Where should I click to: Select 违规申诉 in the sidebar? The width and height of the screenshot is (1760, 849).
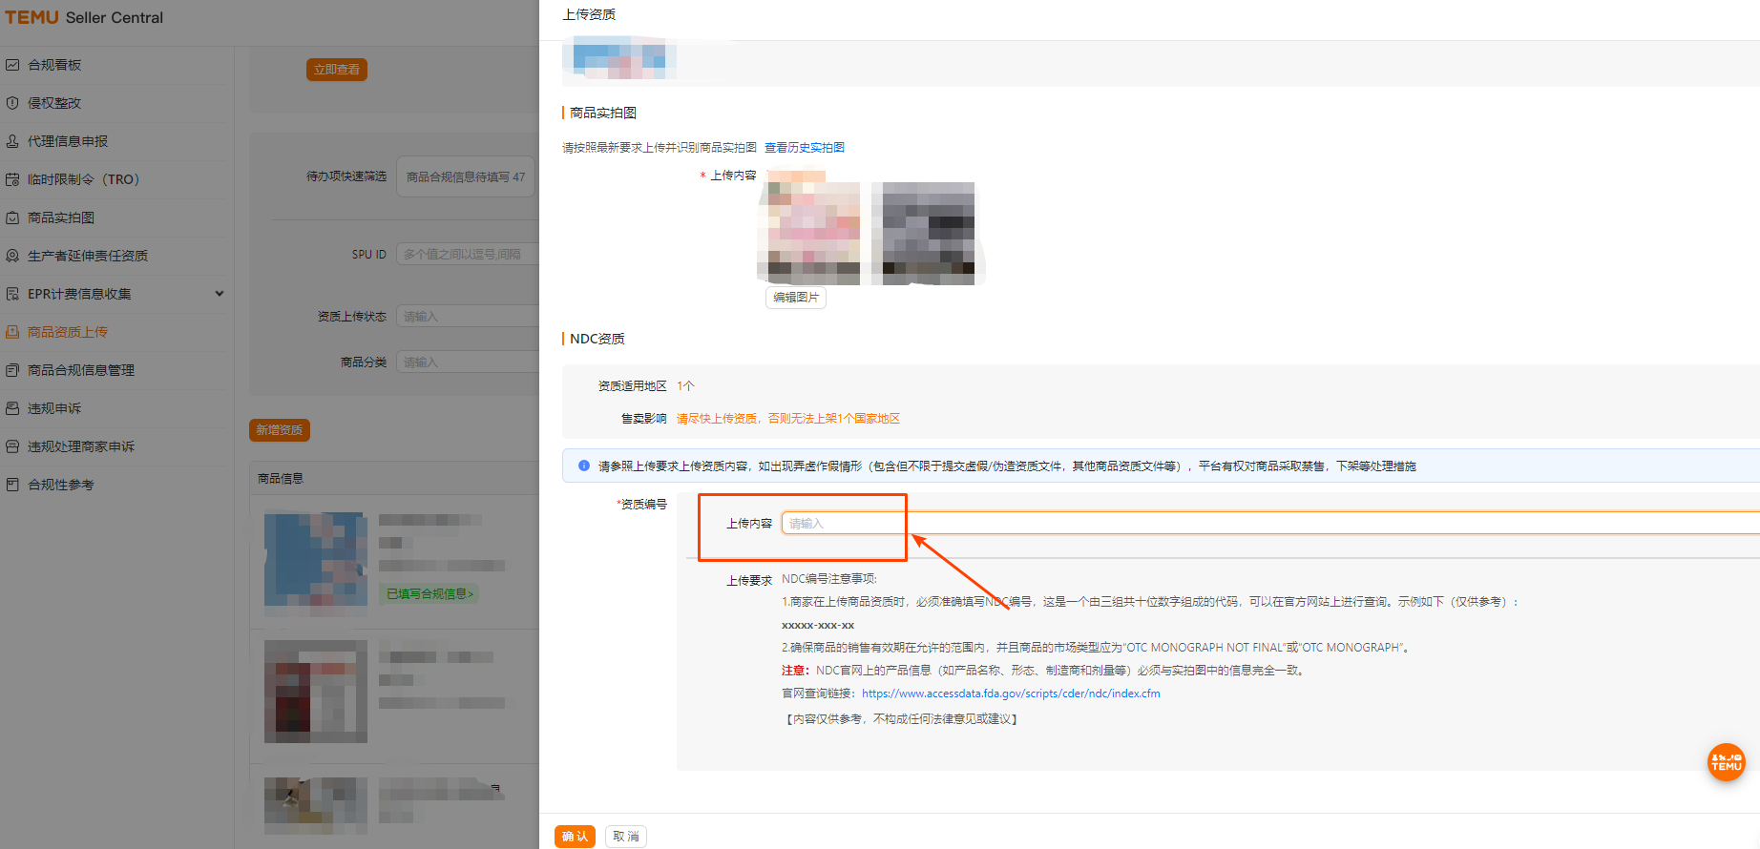pyautogui.click(x=54, y=408)
